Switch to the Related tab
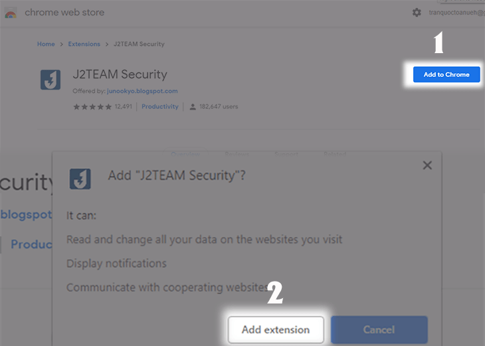This screenshot has width=485, height=346. pos(335,154)
